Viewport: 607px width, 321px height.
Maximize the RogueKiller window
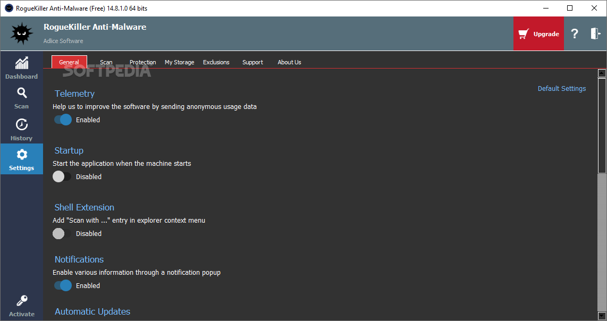click(x=570, y=8)
